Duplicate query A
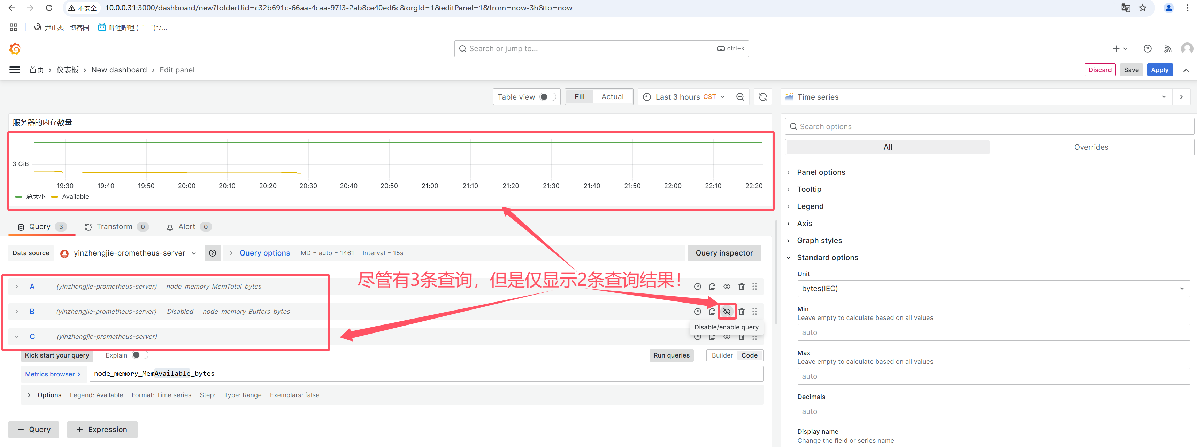 coord(712,287)
